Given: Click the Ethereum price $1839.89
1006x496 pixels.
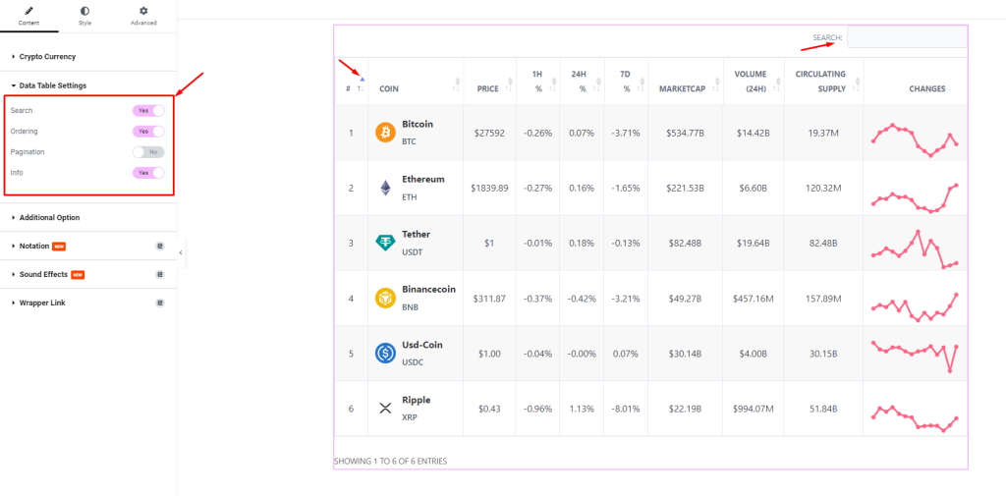Looking at the screenshot, I should click(489, 188).
